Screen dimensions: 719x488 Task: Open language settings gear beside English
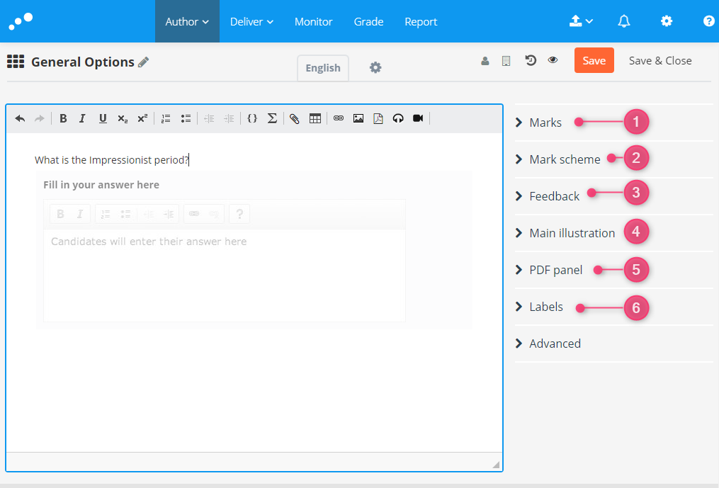(x=375, y=68)
